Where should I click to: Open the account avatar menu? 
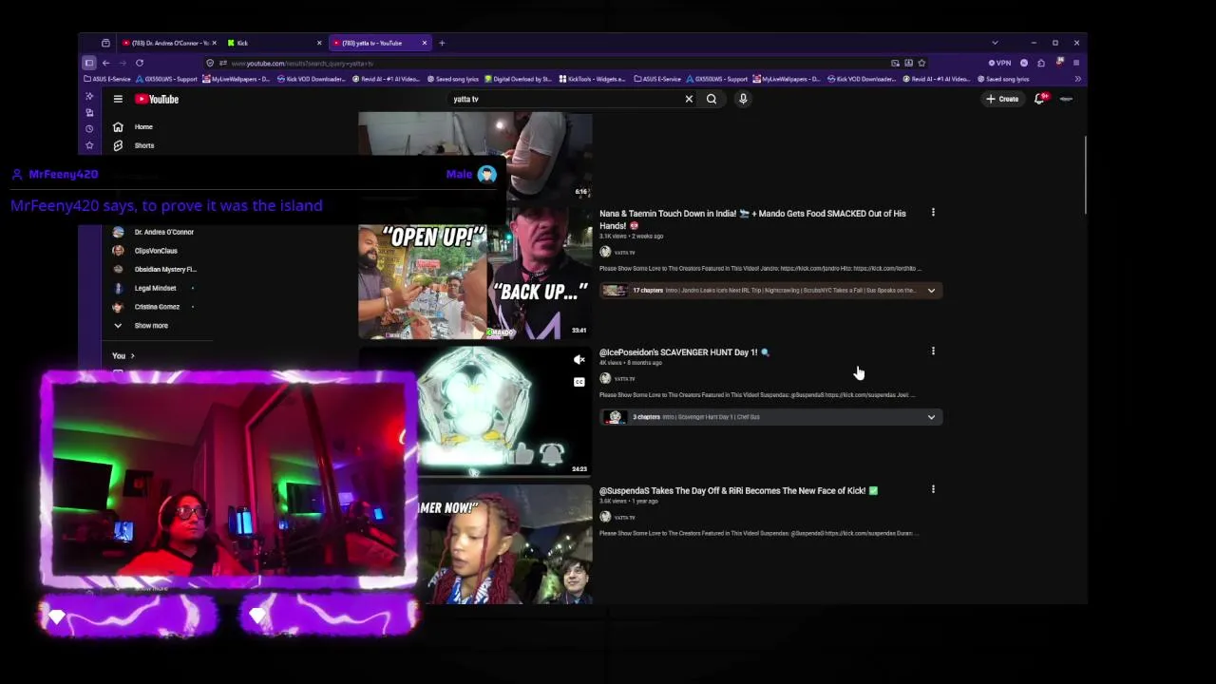pyautogui.click(x=1066, y=99)
